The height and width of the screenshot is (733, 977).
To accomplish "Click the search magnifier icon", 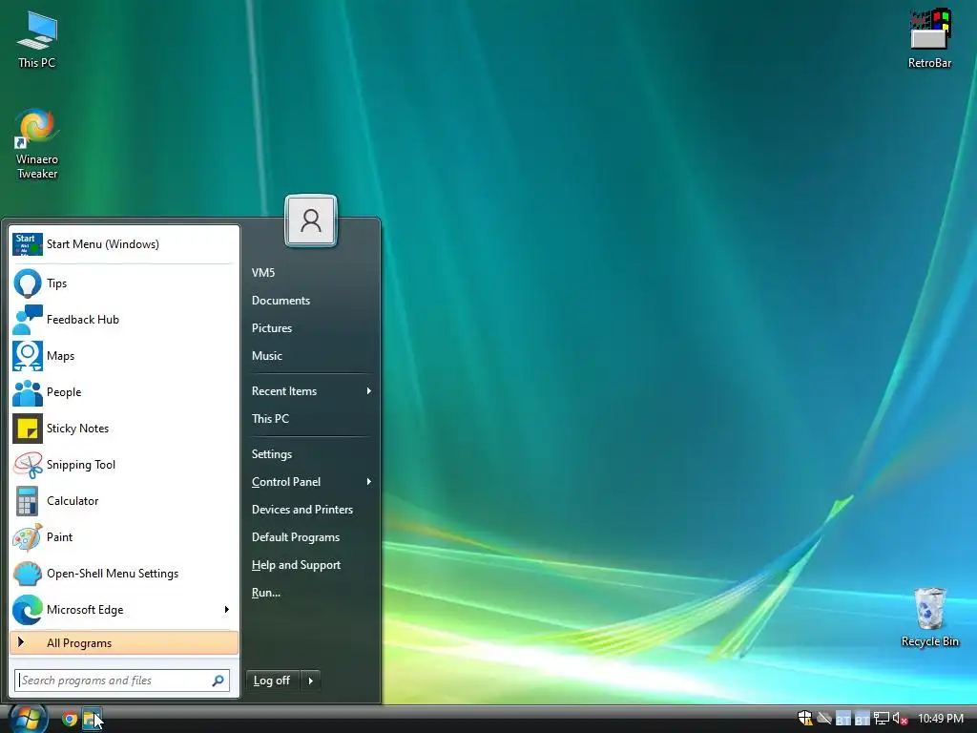I will (218, 681).
